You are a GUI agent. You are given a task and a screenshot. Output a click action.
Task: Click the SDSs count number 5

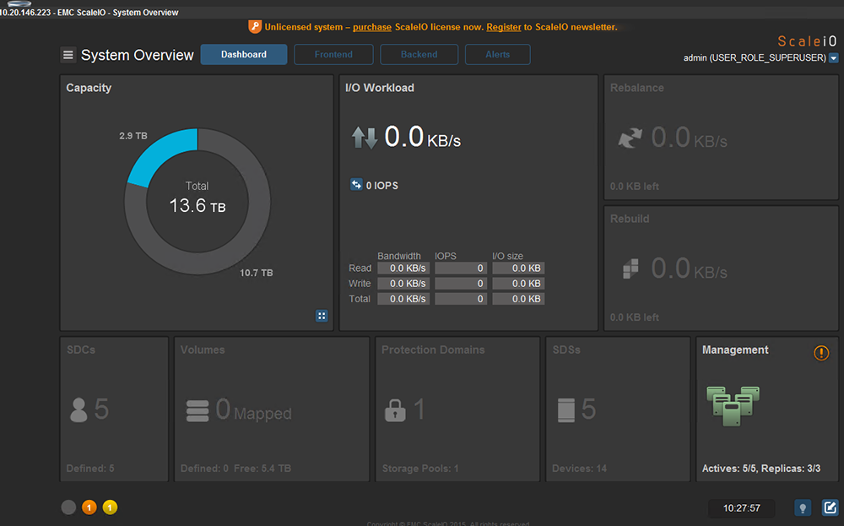click(588, 409)
